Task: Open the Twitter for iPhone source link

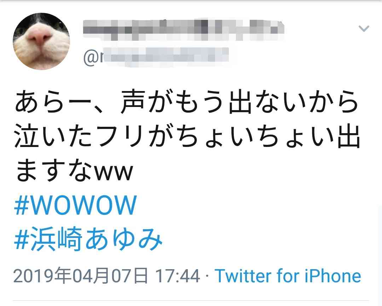Action: (288, 276)
